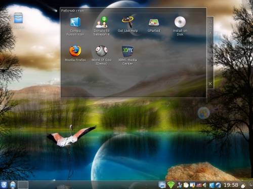The height and width of the screenshot is (189, 253).
Task: Select the virtual desktop pager in the panel
Action: (23, 185)
